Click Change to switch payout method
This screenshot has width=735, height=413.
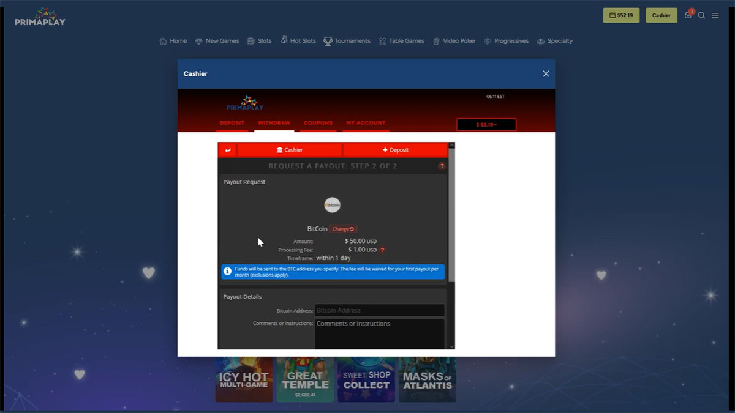343,229
